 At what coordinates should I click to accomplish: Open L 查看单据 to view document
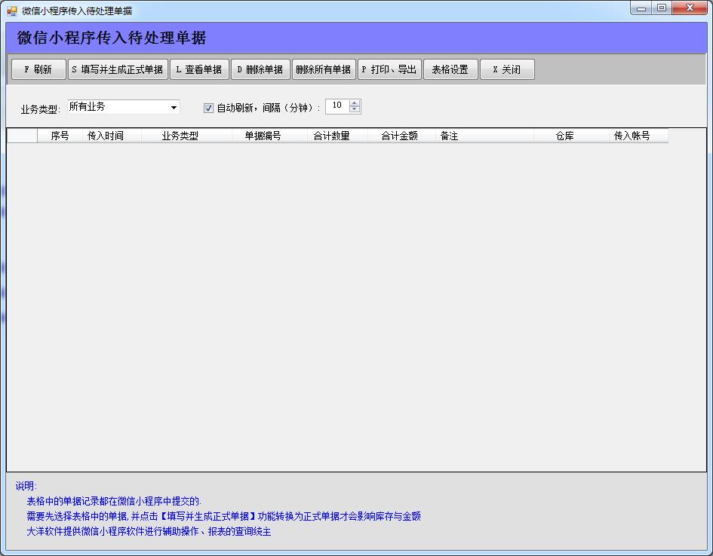click(x=199, y=69)
